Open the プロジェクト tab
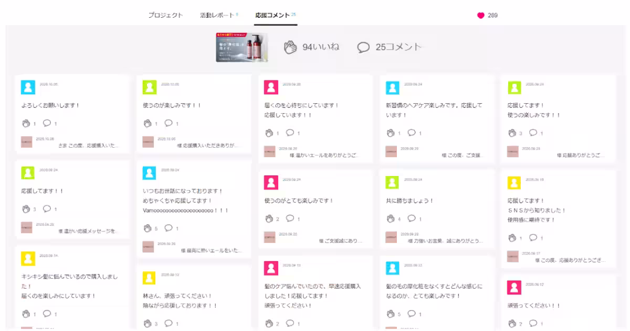 [x=165, y=15]
